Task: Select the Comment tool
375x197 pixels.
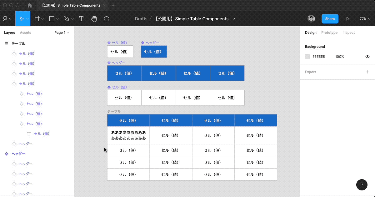Action: click(x=106, y=19)
